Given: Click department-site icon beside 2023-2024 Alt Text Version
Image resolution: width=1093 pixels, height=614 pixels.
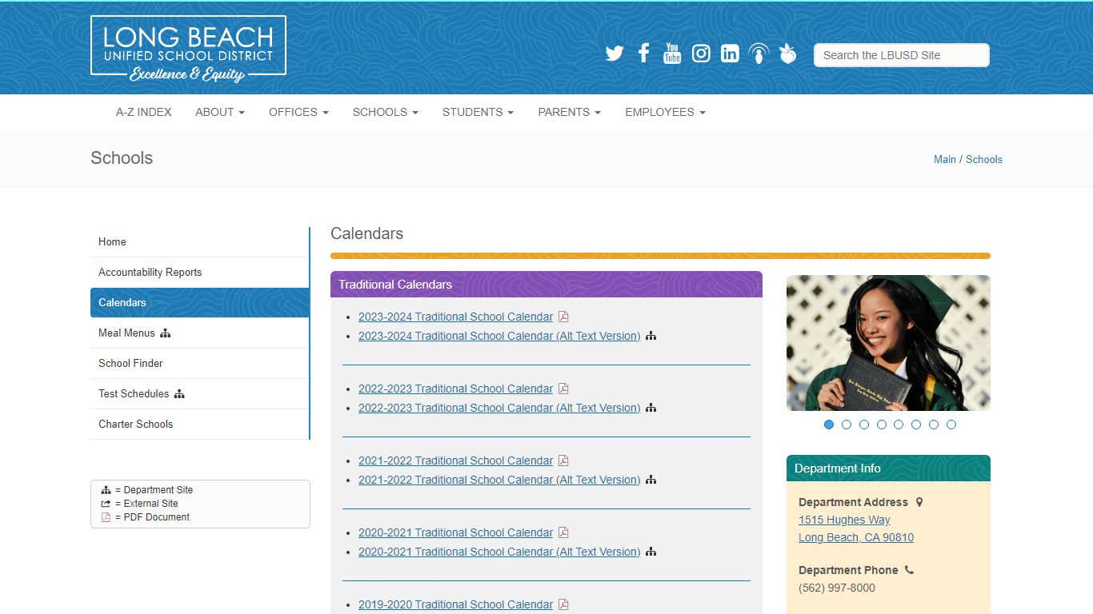Looking at the screenshot, I should [x=651, y=336].
